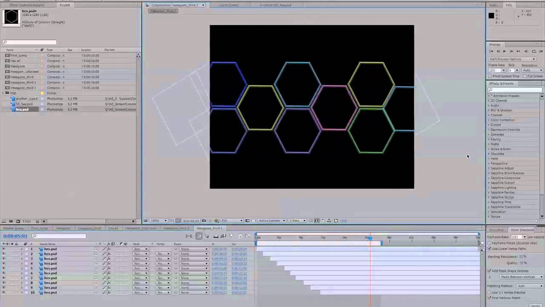Image resolution: width=545 pixels, height=307 pixels.
Task: Toggle the audio mute icon in Preview panel
Action: (x=526, y=51)
